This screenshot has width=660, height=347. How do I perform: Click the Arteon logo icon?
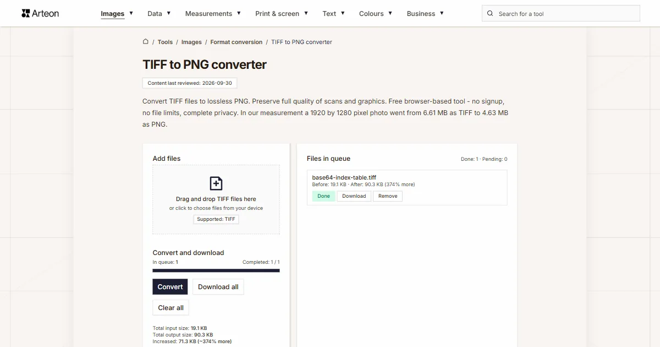coord(26,13)
